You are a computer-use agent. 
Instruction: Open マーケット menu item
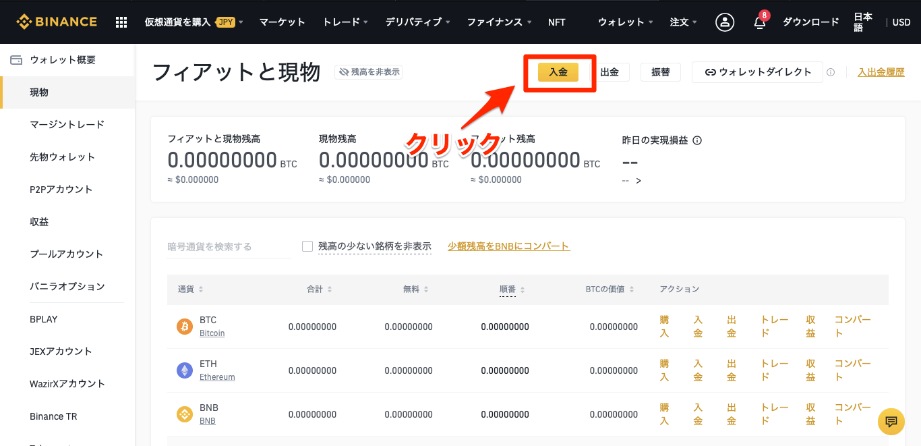pyautogui.click(x=283, y=22)
